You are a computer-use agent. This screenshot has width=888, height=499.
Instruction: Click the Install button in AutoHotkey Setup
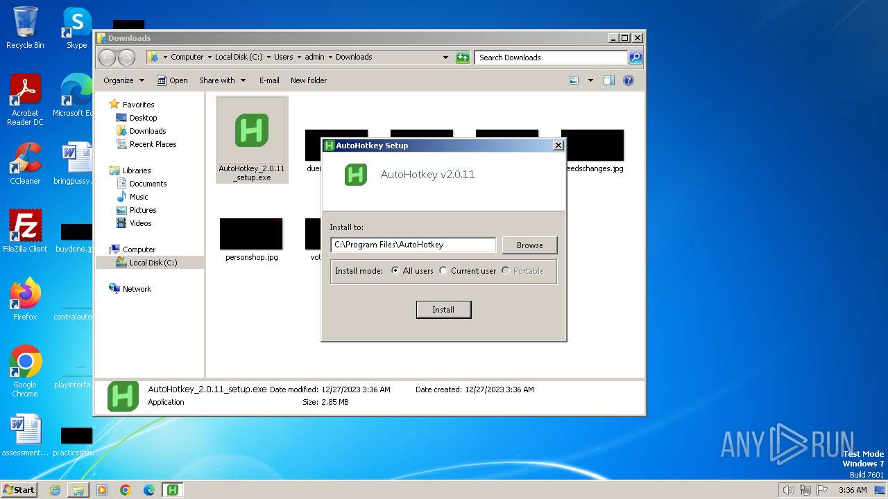[443, 310]
